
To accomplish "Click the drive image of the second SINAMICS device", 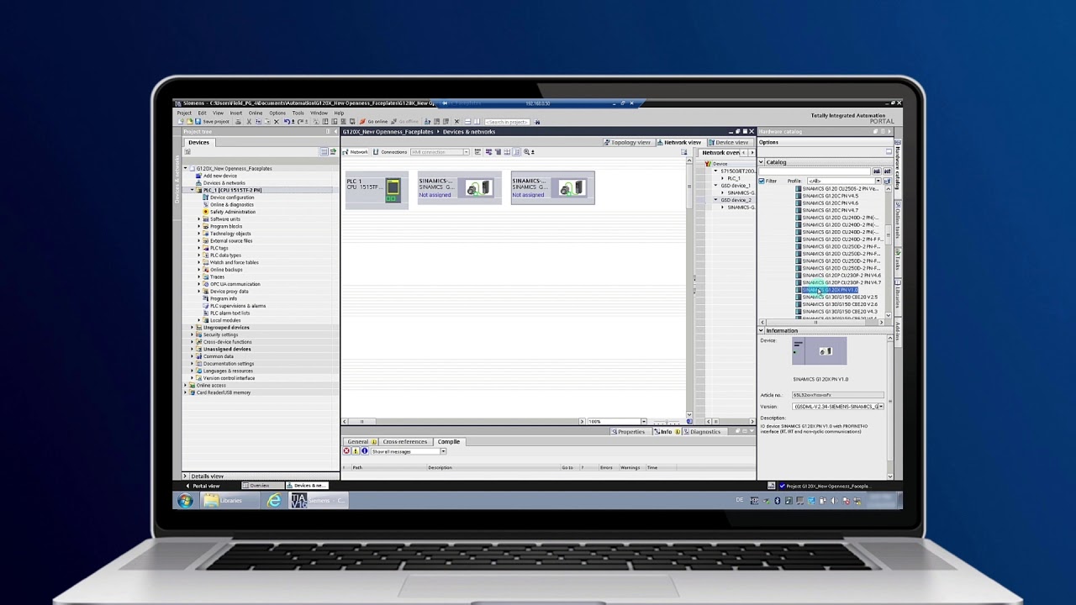I will [574, 188].
